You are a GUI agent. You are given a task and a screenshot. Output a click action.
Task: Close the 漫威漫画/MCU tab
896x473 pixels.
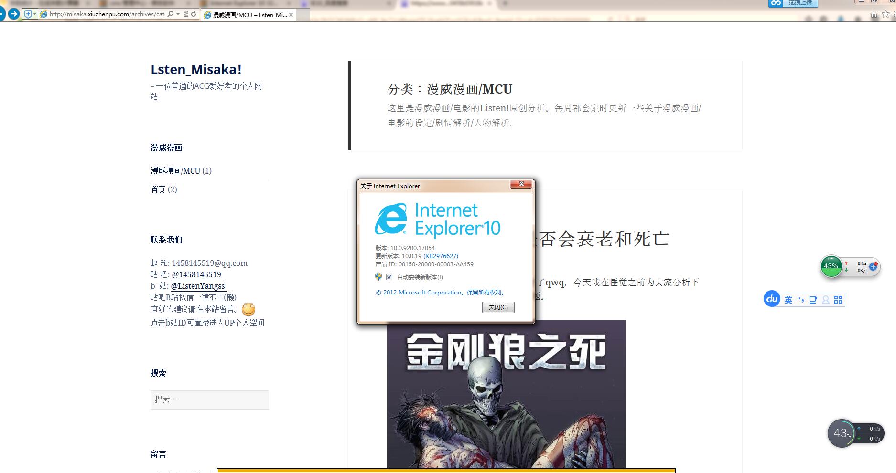(291, 15)
